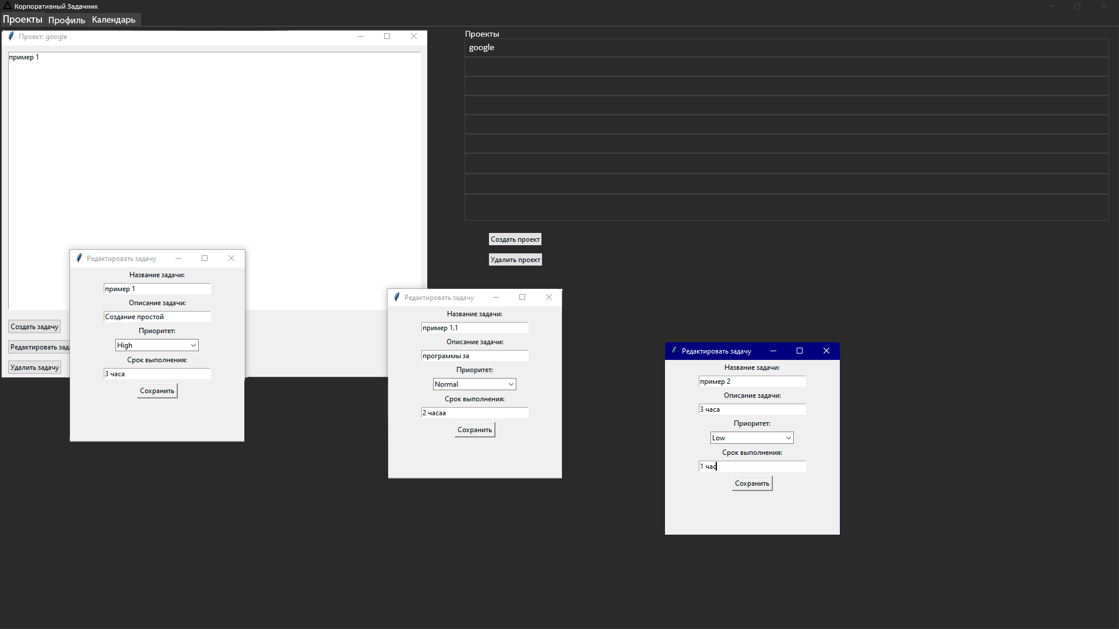
Task: Click feather icon of пример 1 edit dialog
Action: (x=79, y=258)
